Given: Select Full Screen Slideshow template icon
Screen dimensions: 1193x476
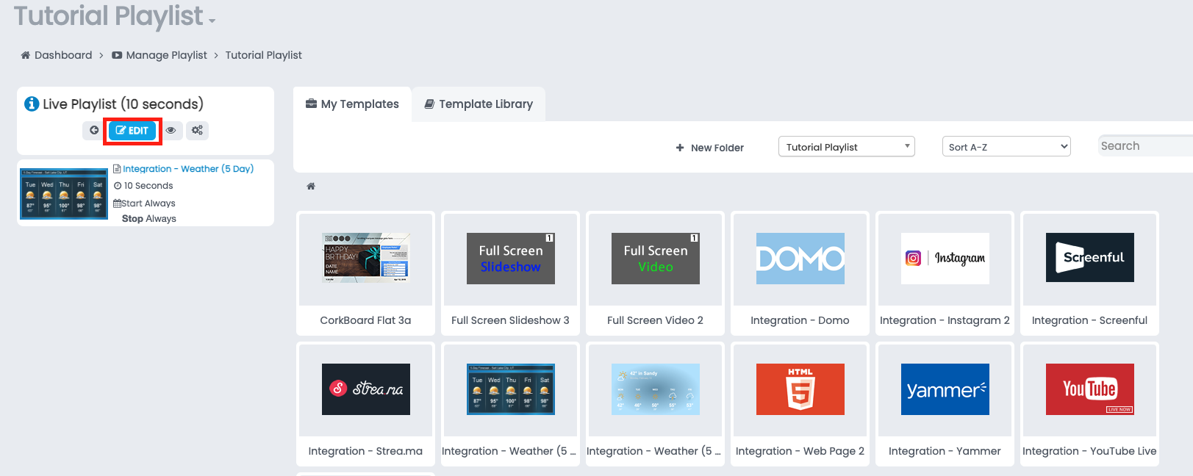Looking at the screenshot, I should point(511,259).
